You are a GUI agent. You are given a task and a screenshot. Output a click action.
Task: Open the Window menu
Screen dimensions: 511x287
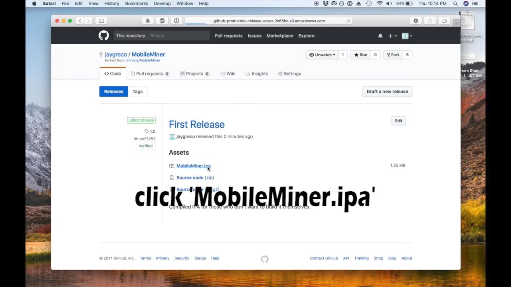(x=185, y=4)
